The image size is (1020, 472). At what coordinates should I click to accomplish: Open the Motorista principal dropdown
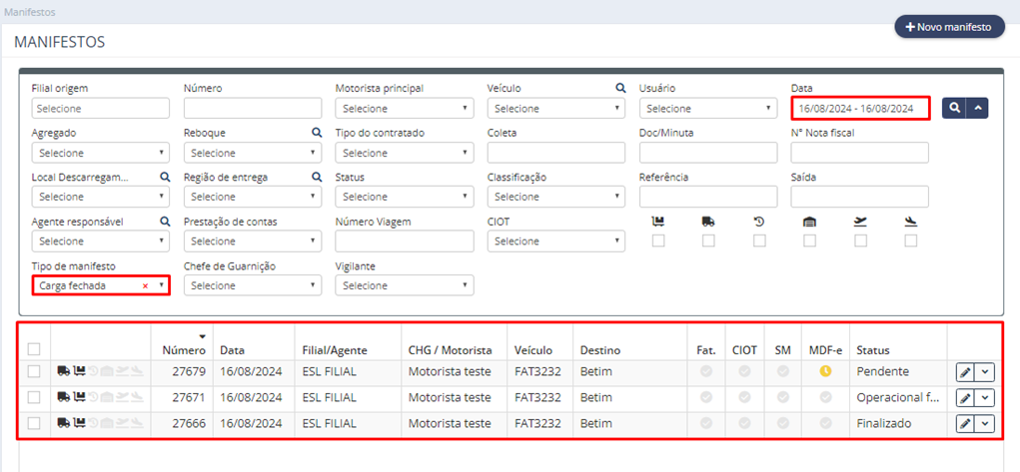[x=405, y=109]
